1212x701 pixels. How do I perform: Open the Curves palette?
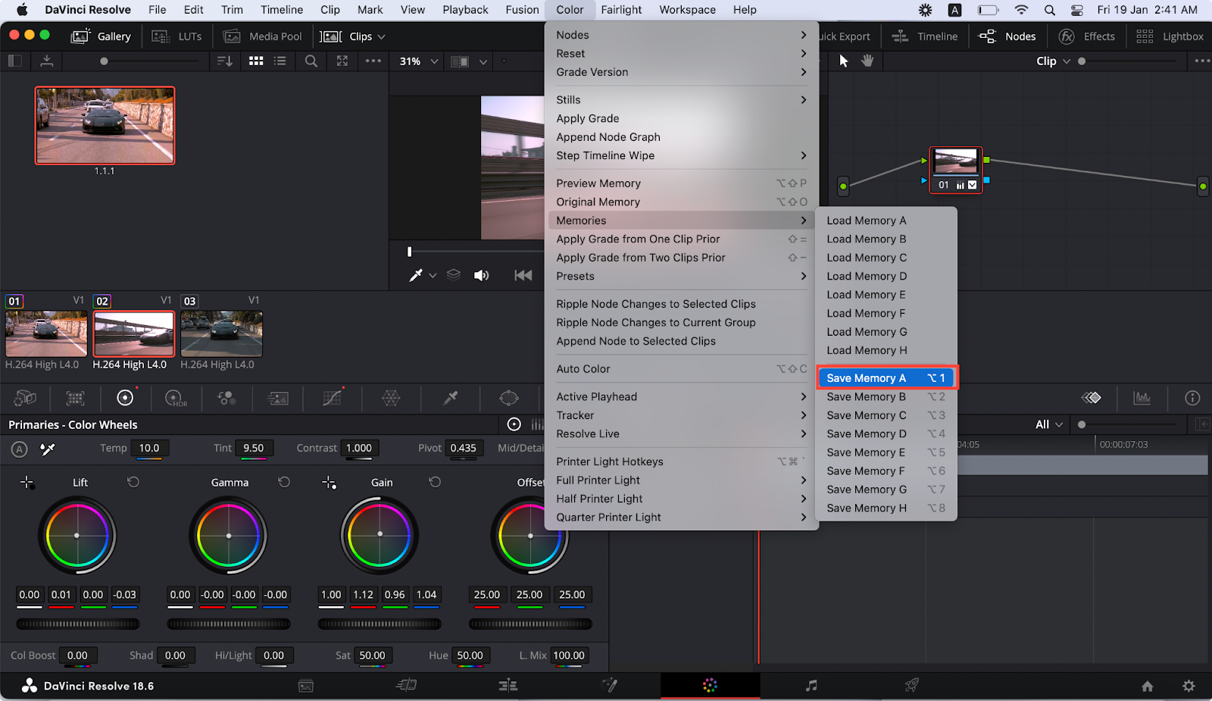coord(333,397)
